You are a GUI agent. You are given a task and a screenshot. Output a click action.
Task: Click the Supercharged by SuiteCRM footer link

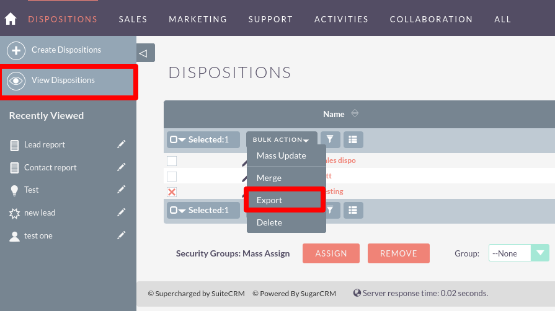[x=197, y=293]
